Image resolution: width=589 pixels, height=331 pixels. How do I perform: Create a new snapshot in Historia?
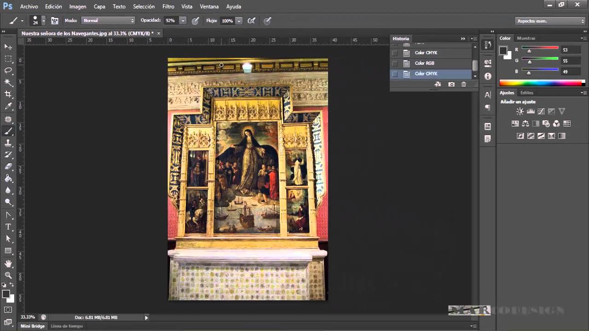coord(451,84)
